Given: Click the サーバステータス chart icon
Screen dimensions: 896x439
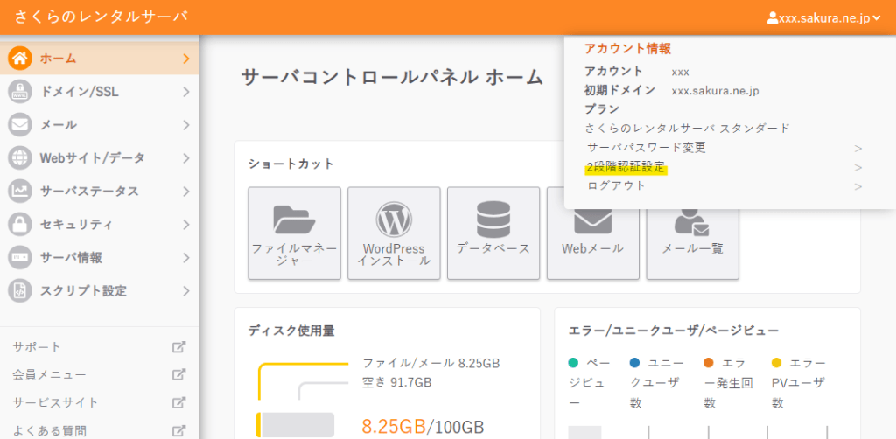Looking at the screenshot, I should 20,192.
